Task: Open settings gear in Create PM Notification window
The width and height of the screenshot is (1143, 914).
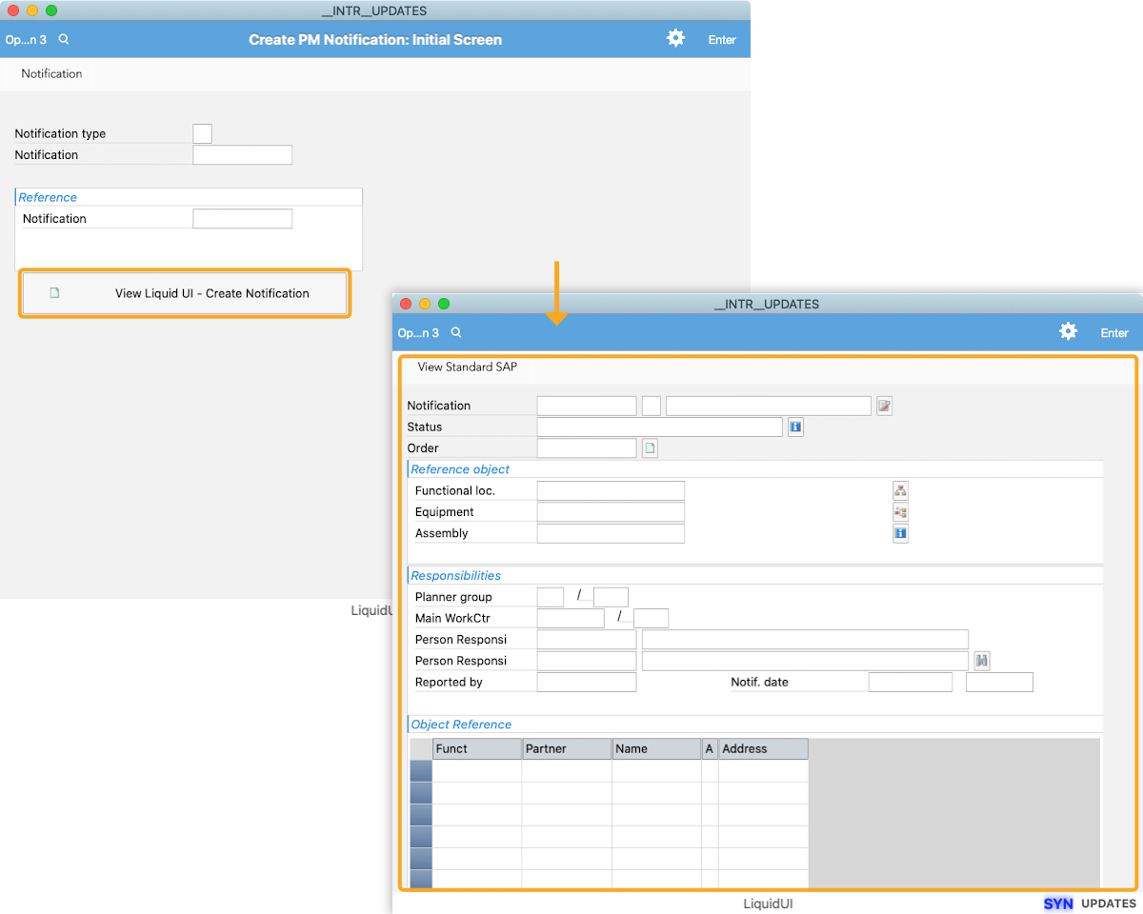Action: coord(675,38)
